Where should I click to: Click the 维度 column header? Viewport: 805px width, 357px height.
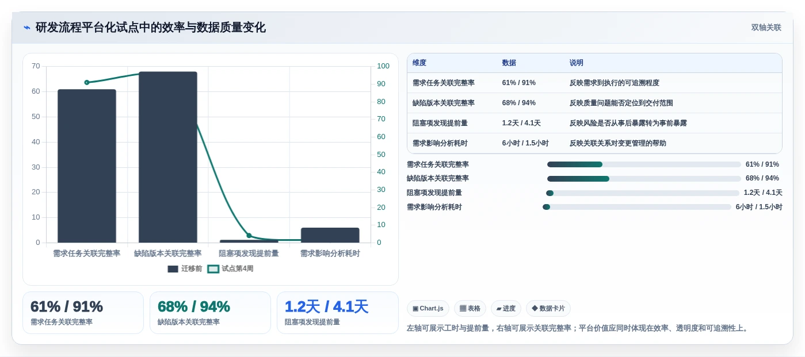coord(419,63)
